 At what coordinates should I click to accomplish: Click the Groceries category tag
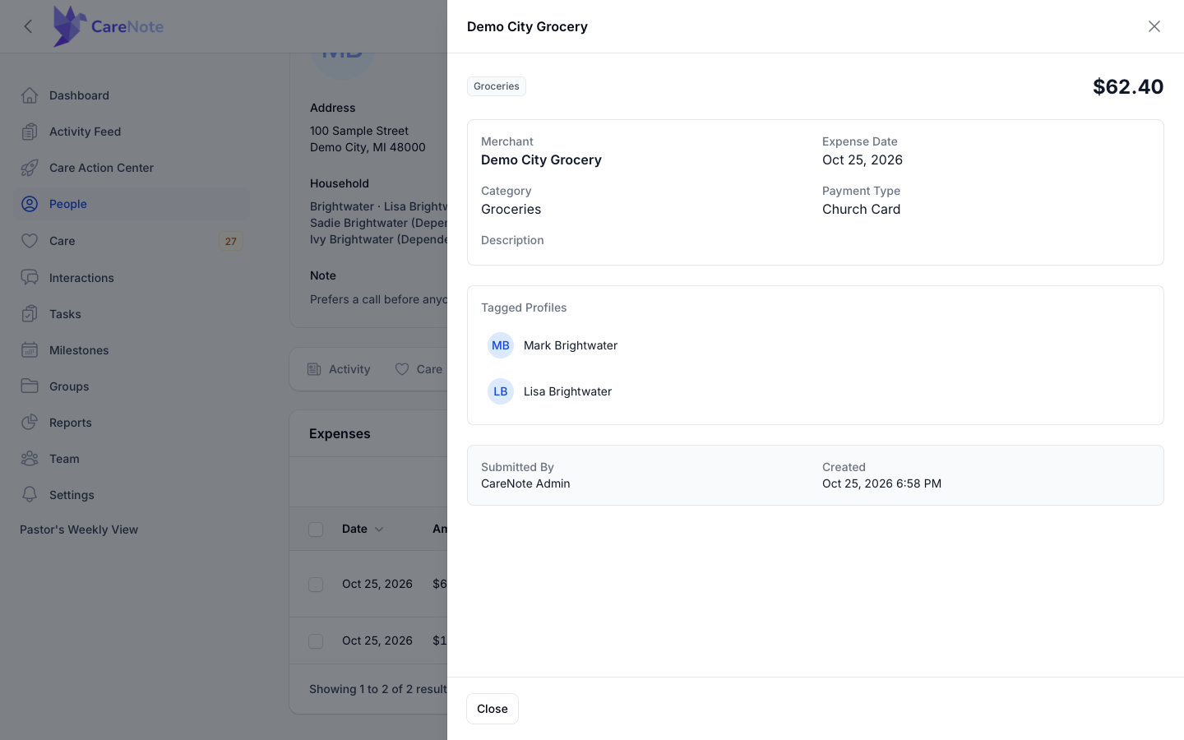pos(497,86)
